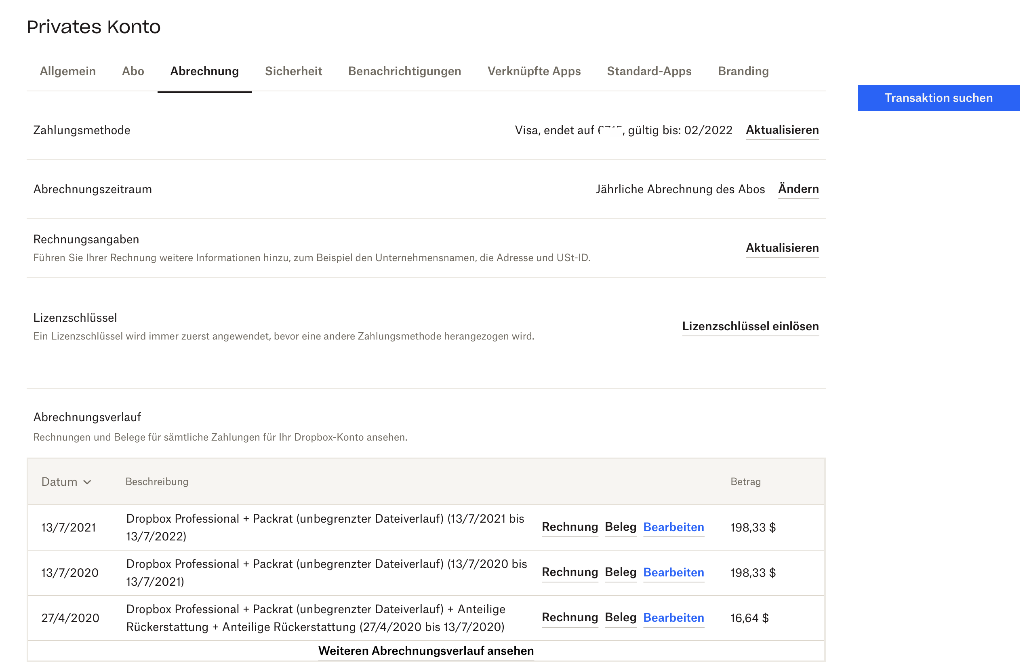Viewport: 1027px width, 671px height.
Task: Click the 27/4/2020 date cell
Action: pos(70,618)
